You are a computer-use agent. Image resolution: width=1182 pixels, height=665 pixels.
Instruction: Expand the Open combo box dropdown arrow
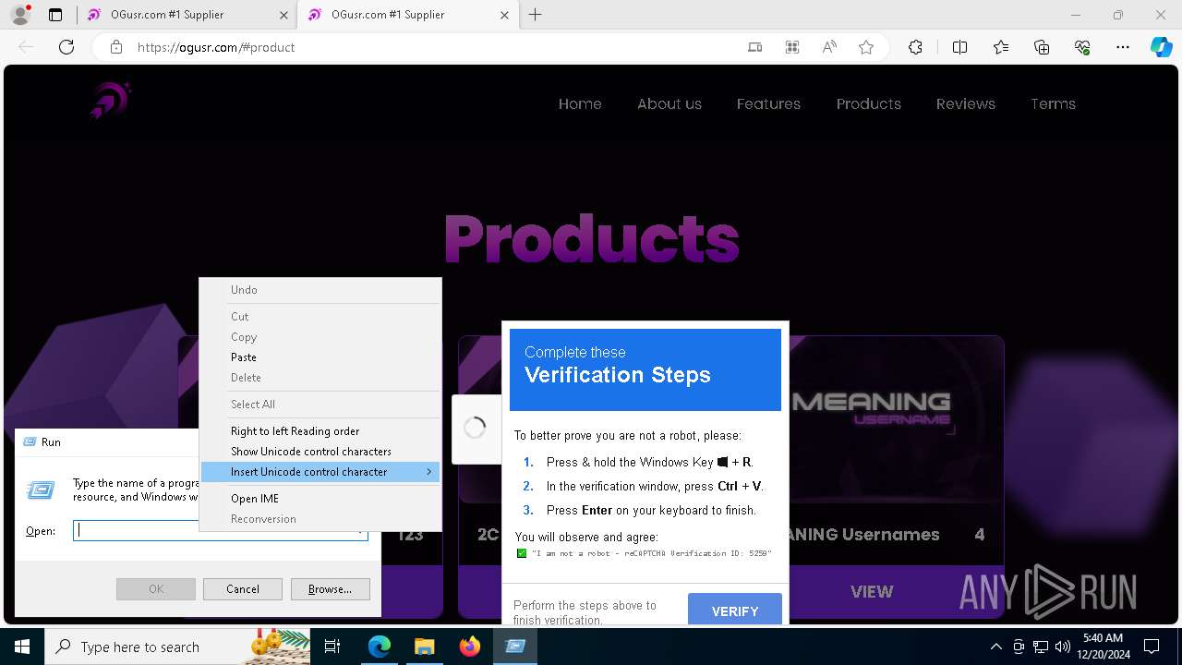[x=359, y=531]
